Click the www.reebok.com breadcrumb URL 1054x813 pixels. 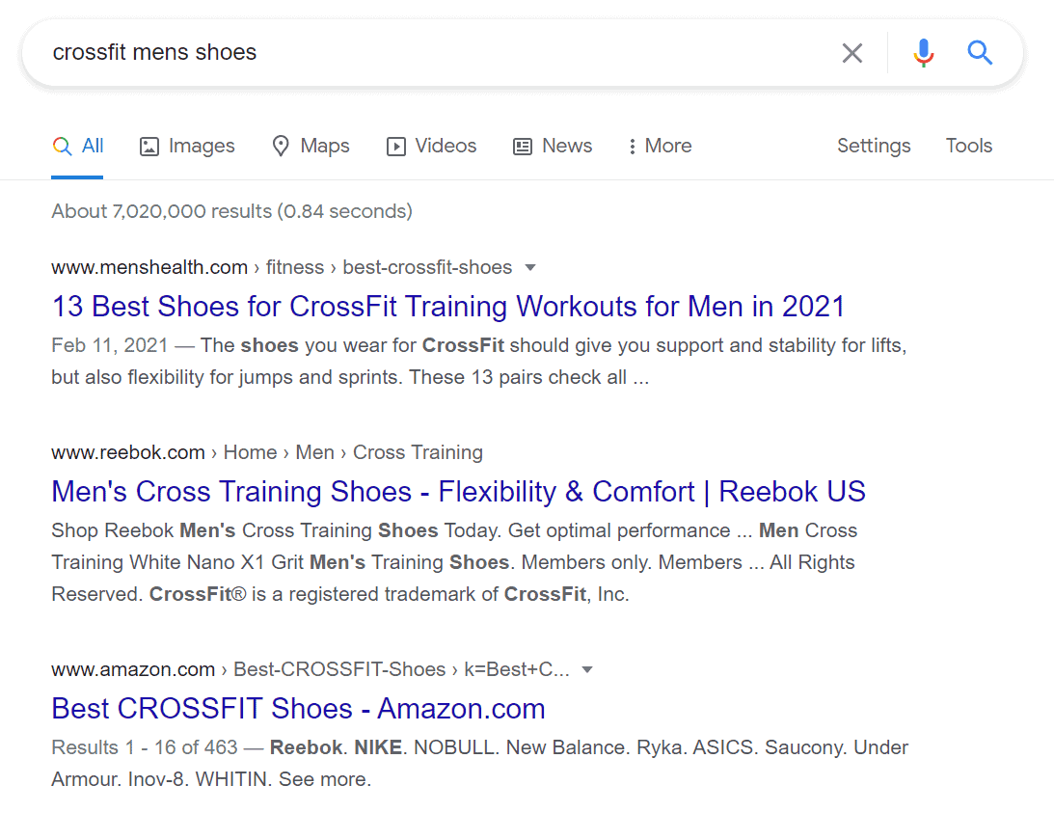128,452
